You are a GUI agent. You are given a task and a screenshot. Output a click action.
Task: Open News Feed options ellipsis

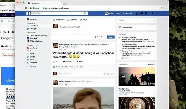tap(49, 26)
